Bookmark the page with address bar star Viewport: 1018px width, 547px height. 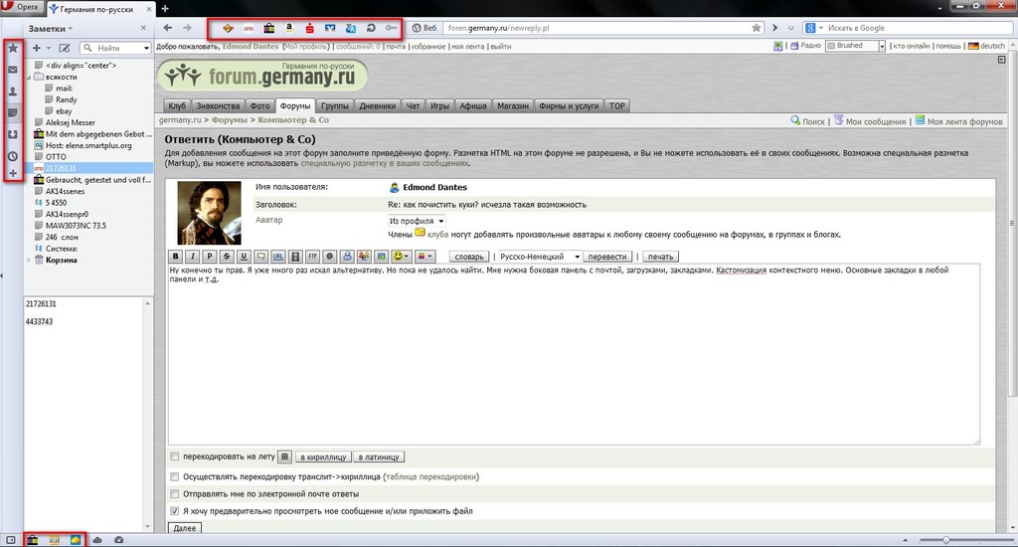click(x=756, y=28)
